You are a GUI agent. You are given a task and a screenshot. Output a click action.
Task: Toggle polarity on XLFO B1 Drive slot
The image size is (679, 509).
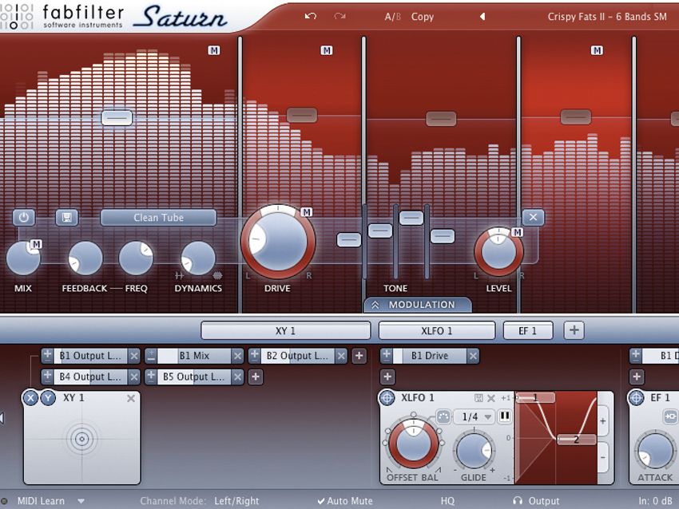(387, 356)
